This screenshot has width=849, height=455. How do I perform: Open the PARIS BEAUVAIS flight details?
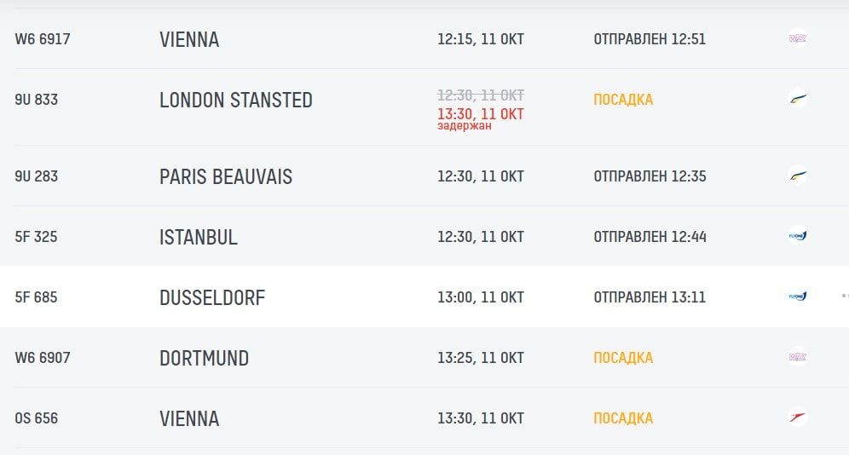tap(225, 176)
